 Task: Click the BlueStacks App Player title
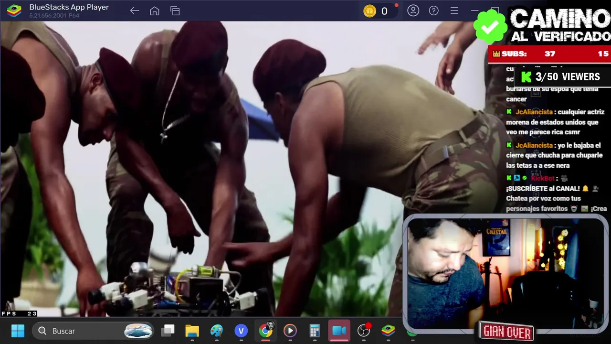[x=69, y=7]
